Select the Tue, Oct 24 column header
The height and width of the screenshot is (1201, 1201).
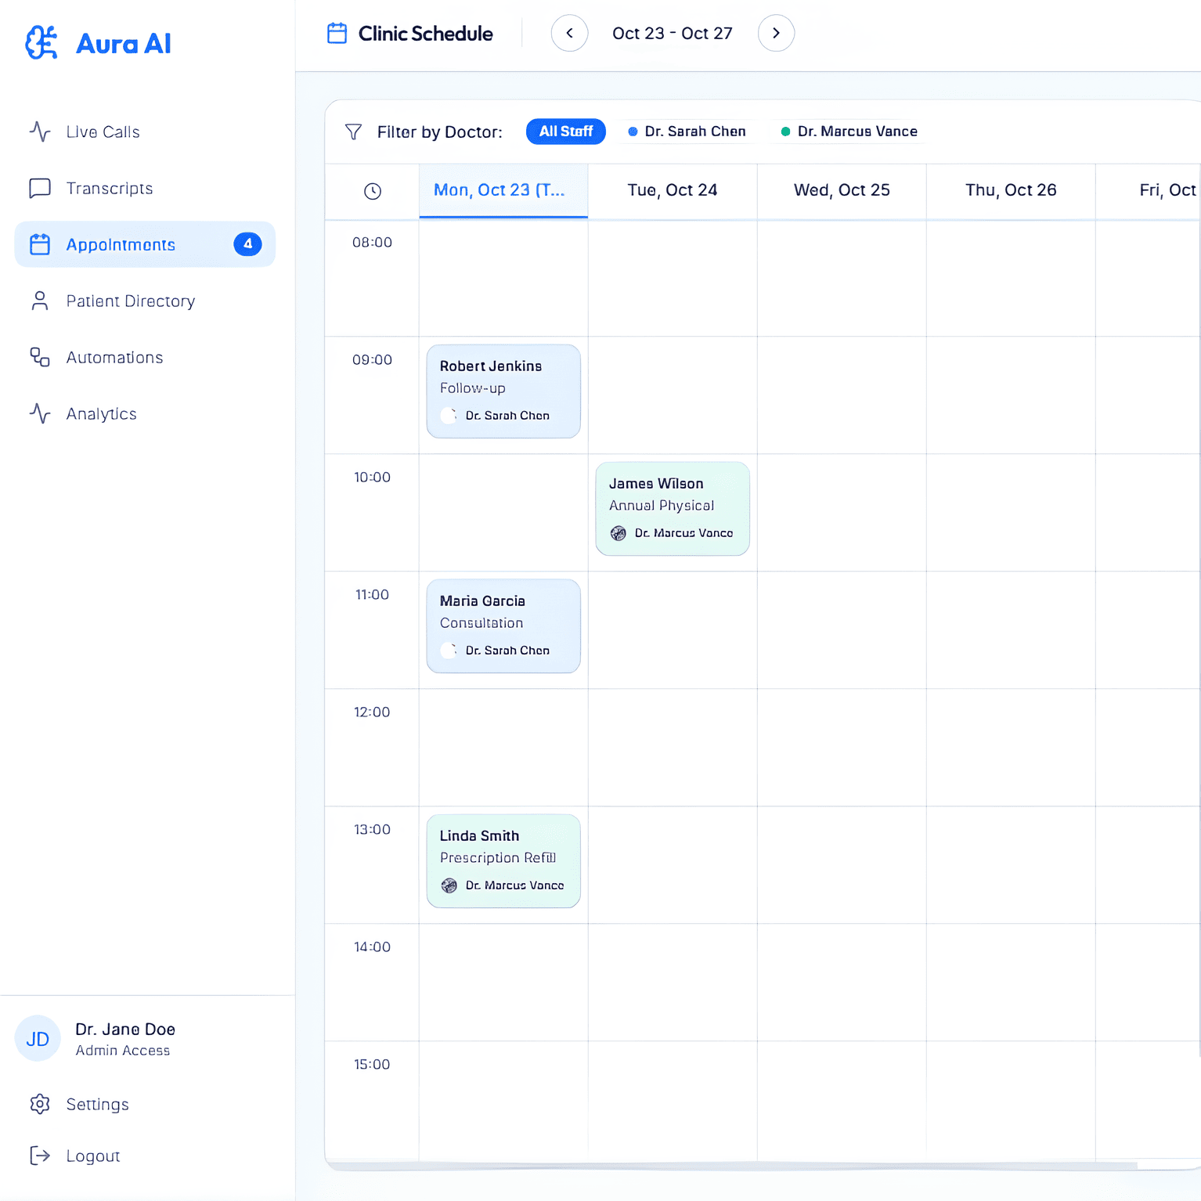click(x=672, y=190)
